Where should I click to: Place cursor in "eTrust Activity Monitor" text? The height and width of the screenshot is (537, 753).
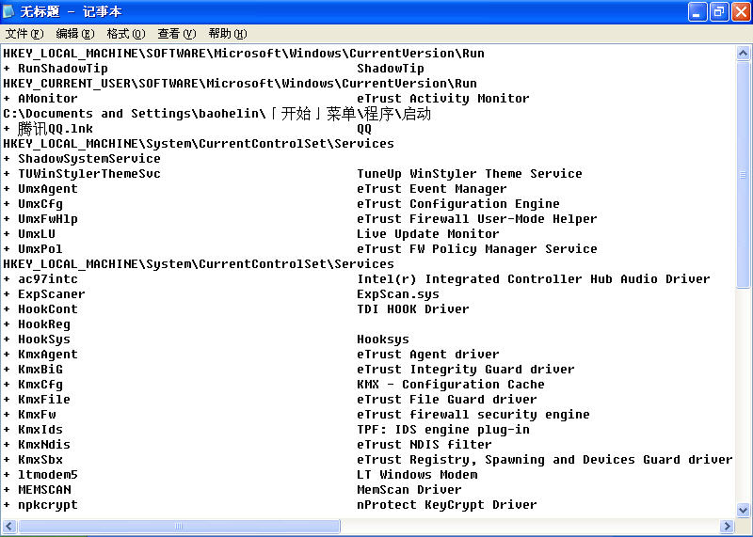(442, 99)
